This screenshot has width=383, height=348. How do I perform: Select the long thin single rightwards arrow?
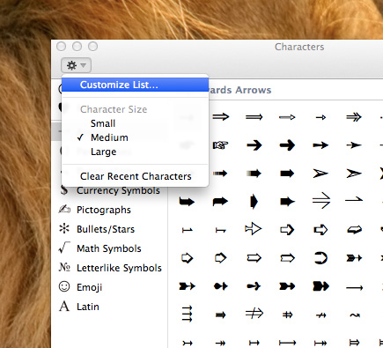pyautogui.click(x=354, y=287)
